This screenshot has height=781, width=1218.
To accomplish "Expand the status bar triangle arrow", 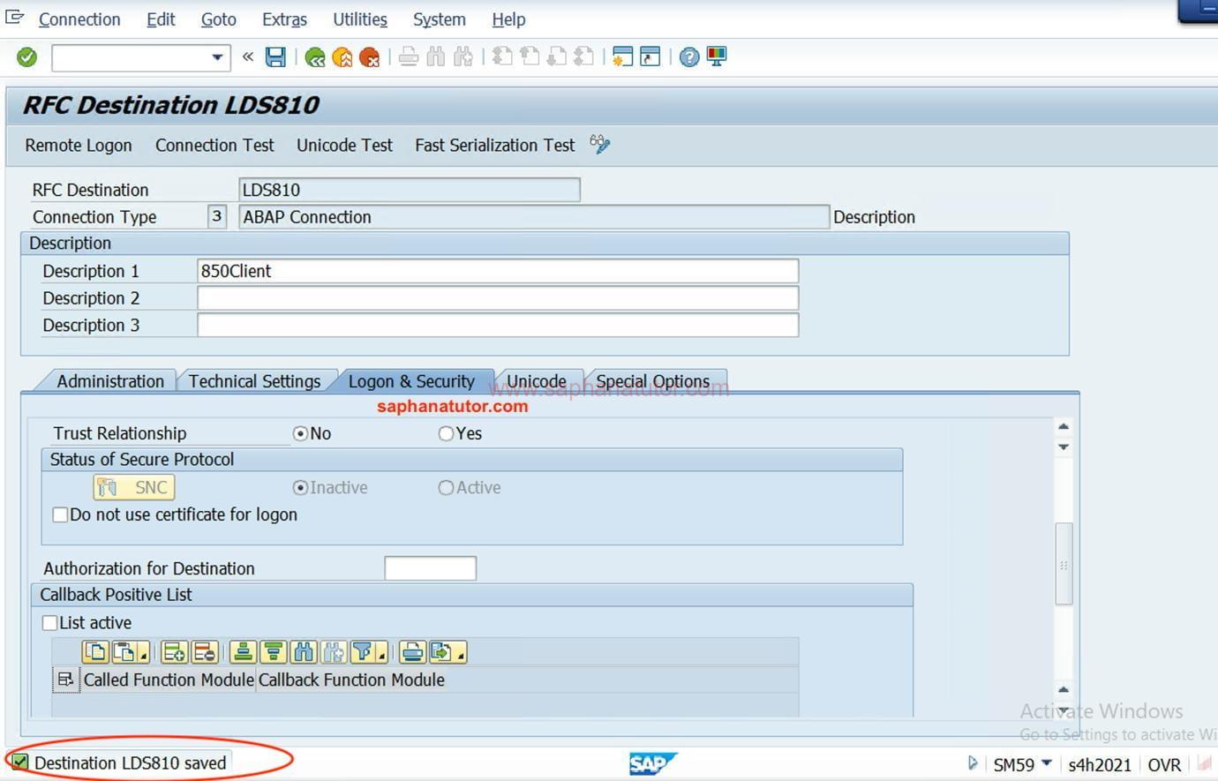I will pyautogui.click(x=973, y=763).
